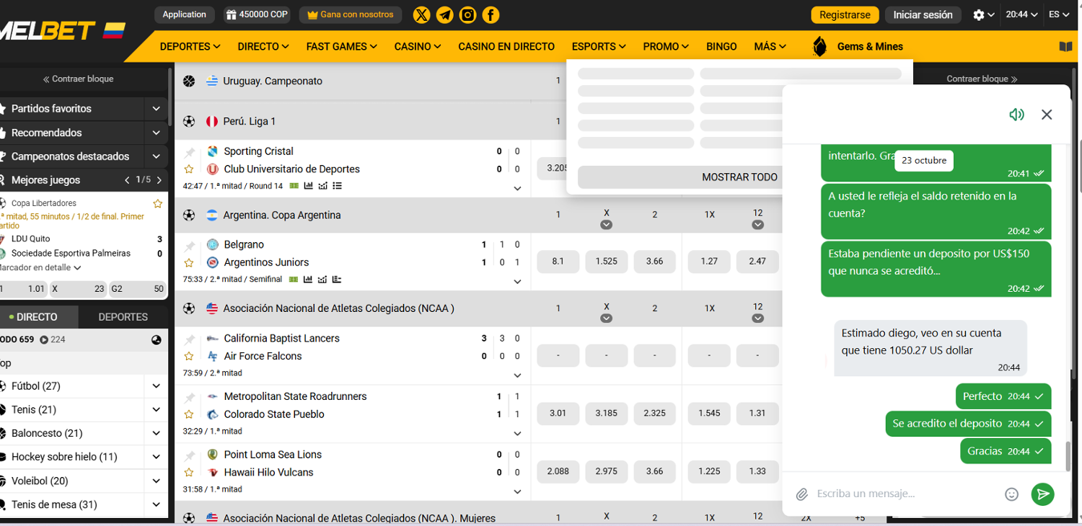Click the Registrarse button
1082x526 pixels.
pyautogui.click(x=845, y=14)
